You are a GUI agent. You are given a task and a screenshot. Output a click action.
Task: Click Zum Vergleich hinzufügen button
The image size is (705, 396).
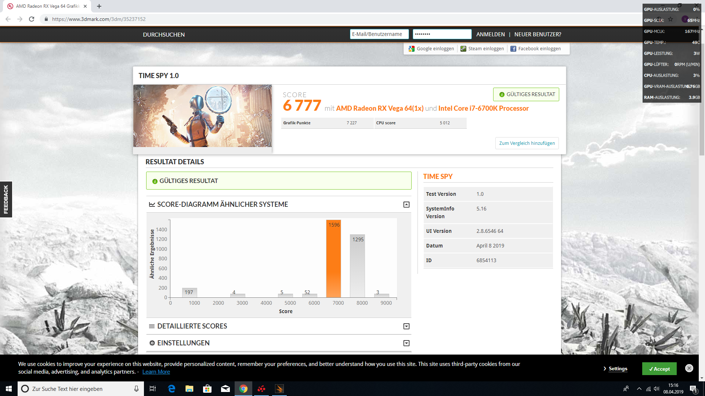coord(527,143)
